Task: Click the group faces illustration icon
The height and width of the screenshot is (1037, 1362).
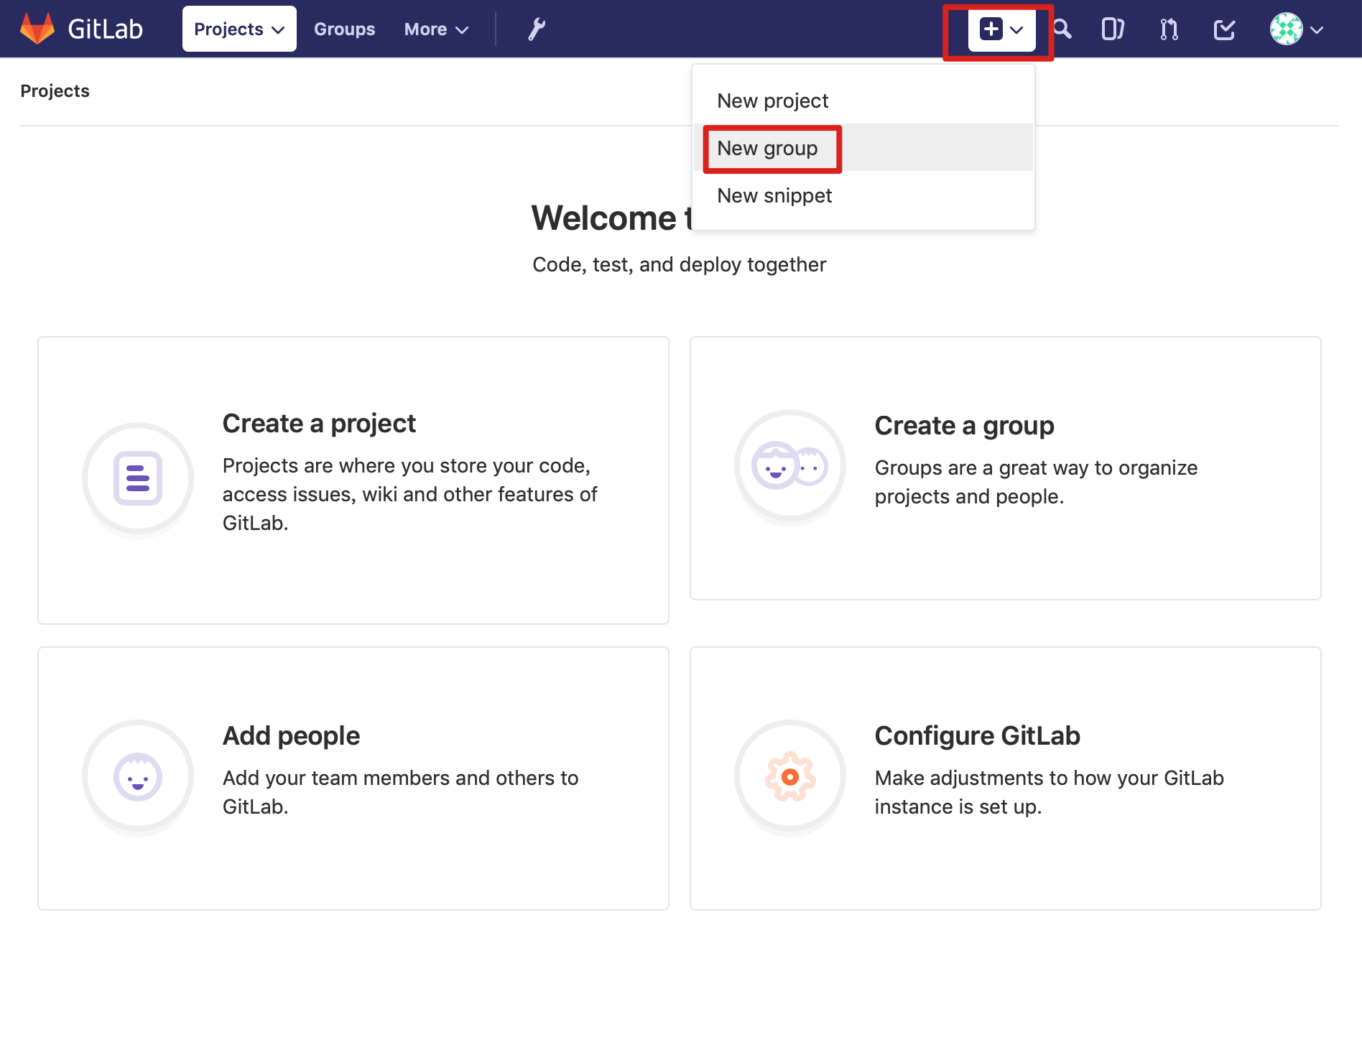Action: pyautogui.click(x=790, y=465)
